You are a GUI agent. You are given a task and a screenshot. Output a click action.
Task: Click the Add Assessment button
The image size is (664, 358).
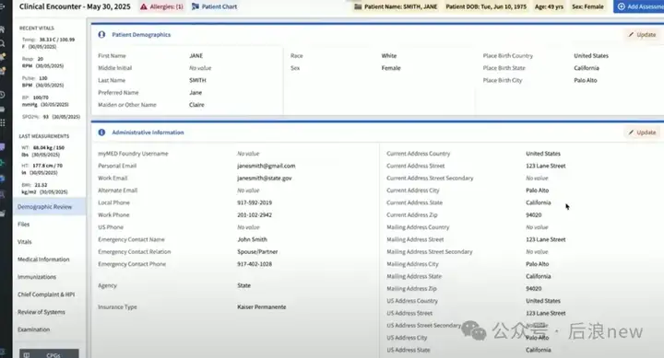coord(638,6)
